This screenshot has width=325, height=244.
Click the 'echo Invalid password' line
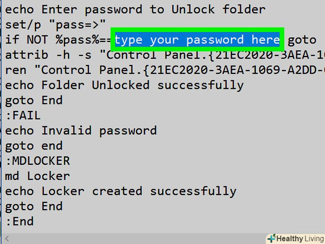pos(81,130)
